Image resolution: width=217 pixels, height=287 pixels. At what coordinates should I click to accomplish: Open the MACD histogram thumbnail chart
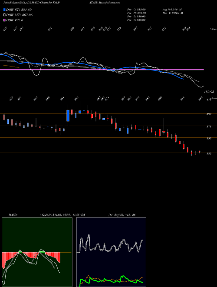[x=37, y=252]
